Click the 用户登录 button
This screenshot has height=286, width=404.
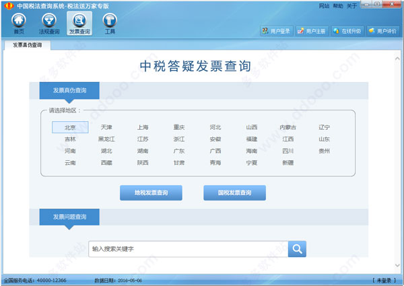click(276, 31)
